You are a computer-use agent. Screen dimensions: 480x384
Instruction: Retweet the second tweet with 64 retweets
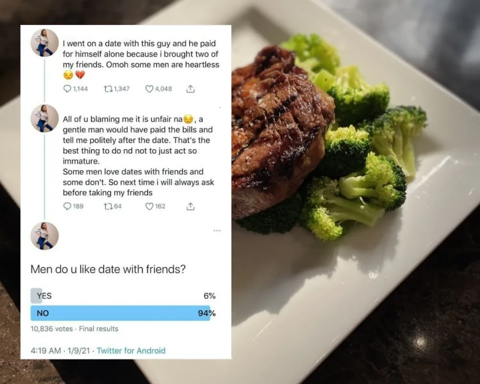(108, 206)
